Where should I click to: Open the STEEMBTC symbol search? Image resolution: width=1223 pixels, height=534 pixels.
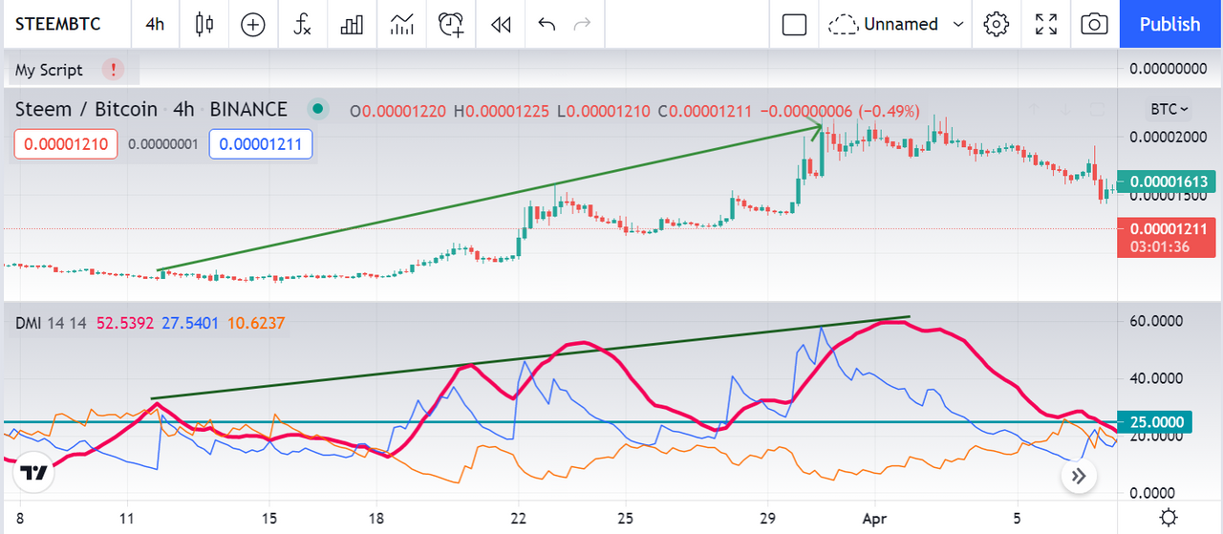point(59,24)
